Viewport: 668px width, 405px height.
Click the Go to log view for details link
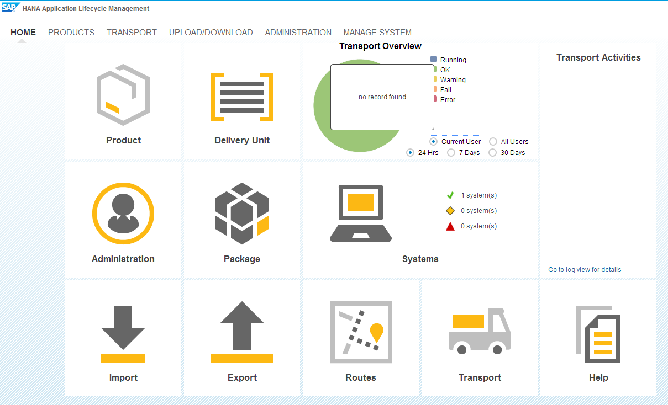585,270
